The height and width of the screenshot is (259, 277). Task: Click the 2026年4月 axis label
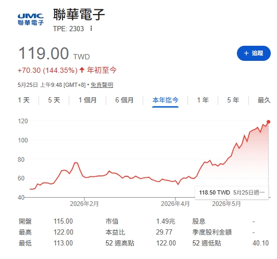(175, 204)
